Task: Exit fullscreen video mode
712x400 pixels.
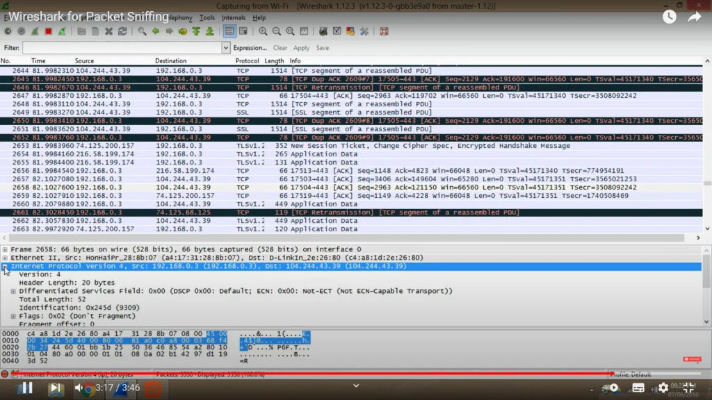Action: click(x=689, y=387)
